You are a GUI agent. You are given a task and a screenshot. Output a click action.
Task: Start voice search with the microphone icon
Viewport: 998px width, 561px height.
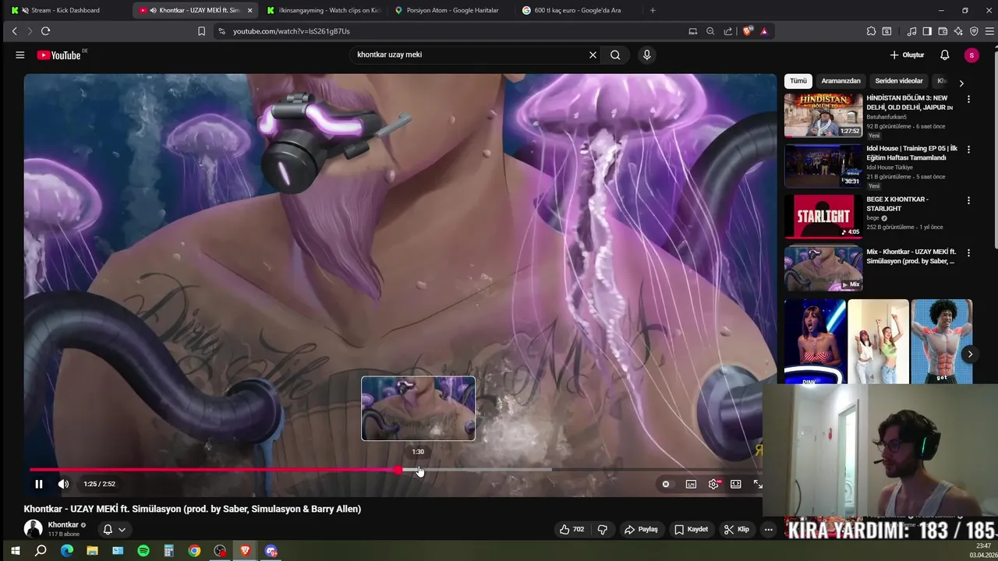point(646,55)
